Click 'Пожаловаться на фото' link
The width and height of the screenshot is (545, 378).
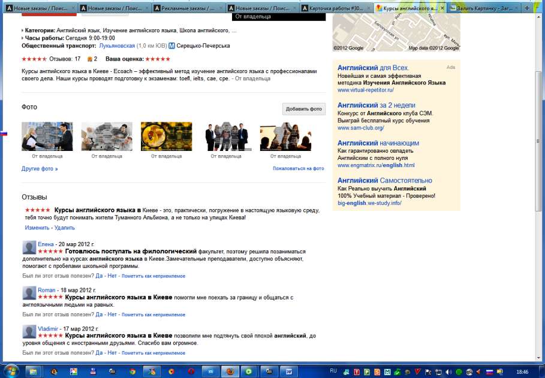(x=298, y=168)
